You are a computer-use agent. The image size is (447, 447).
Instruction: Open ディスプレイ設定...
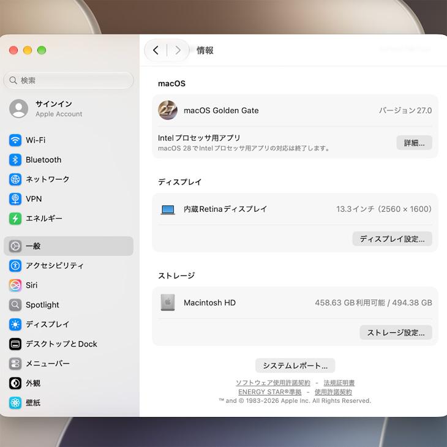[393, 239]
